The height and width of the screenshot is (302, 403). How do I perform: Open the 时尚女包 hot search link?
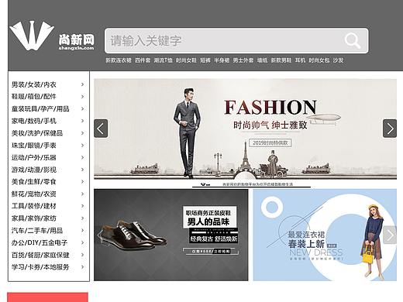point(319,60)
